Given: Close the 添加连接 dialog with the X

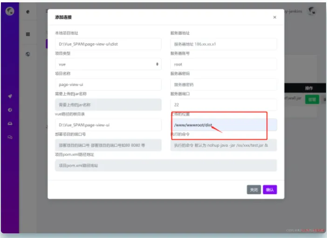Looking at the screenshot, I should pos(275,17).
